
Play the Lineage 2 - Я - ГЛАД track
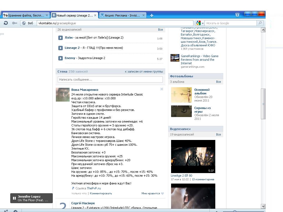60,48
